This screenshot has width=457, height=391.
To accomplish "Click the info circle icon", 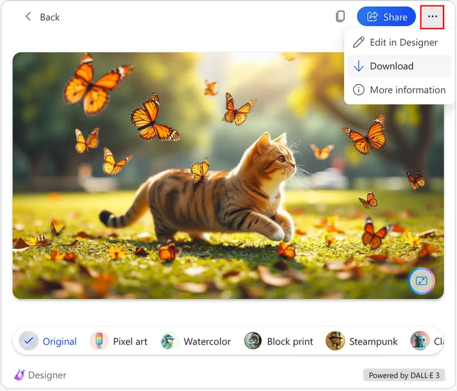I will [x=358, y=90].
